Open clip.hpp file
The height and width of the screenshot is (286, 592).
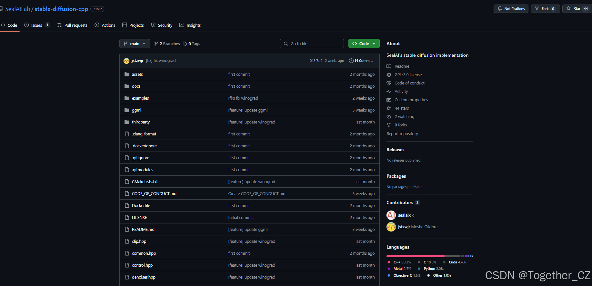click(139, 241)
